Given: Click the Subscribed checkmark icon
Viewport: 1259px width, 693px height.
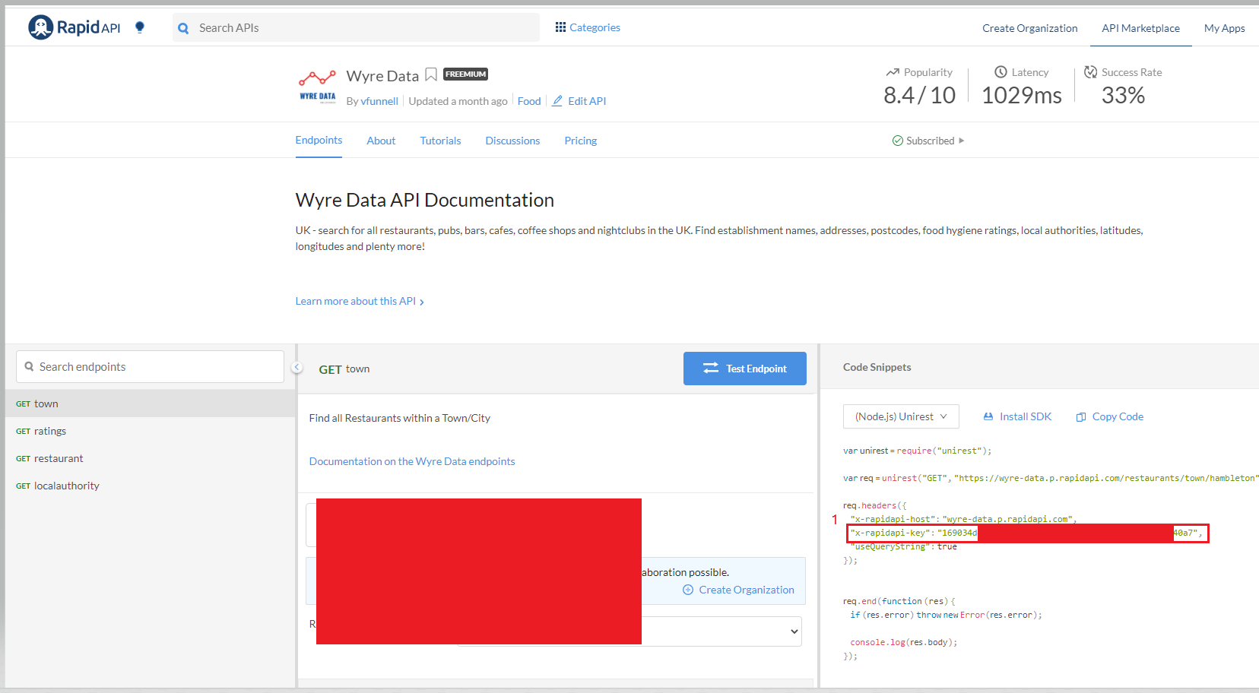Looking at the screenshot, I should [898, 141].
